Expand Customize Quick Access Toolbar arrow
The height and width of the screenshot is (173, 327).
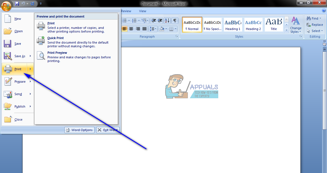point(41,3)
